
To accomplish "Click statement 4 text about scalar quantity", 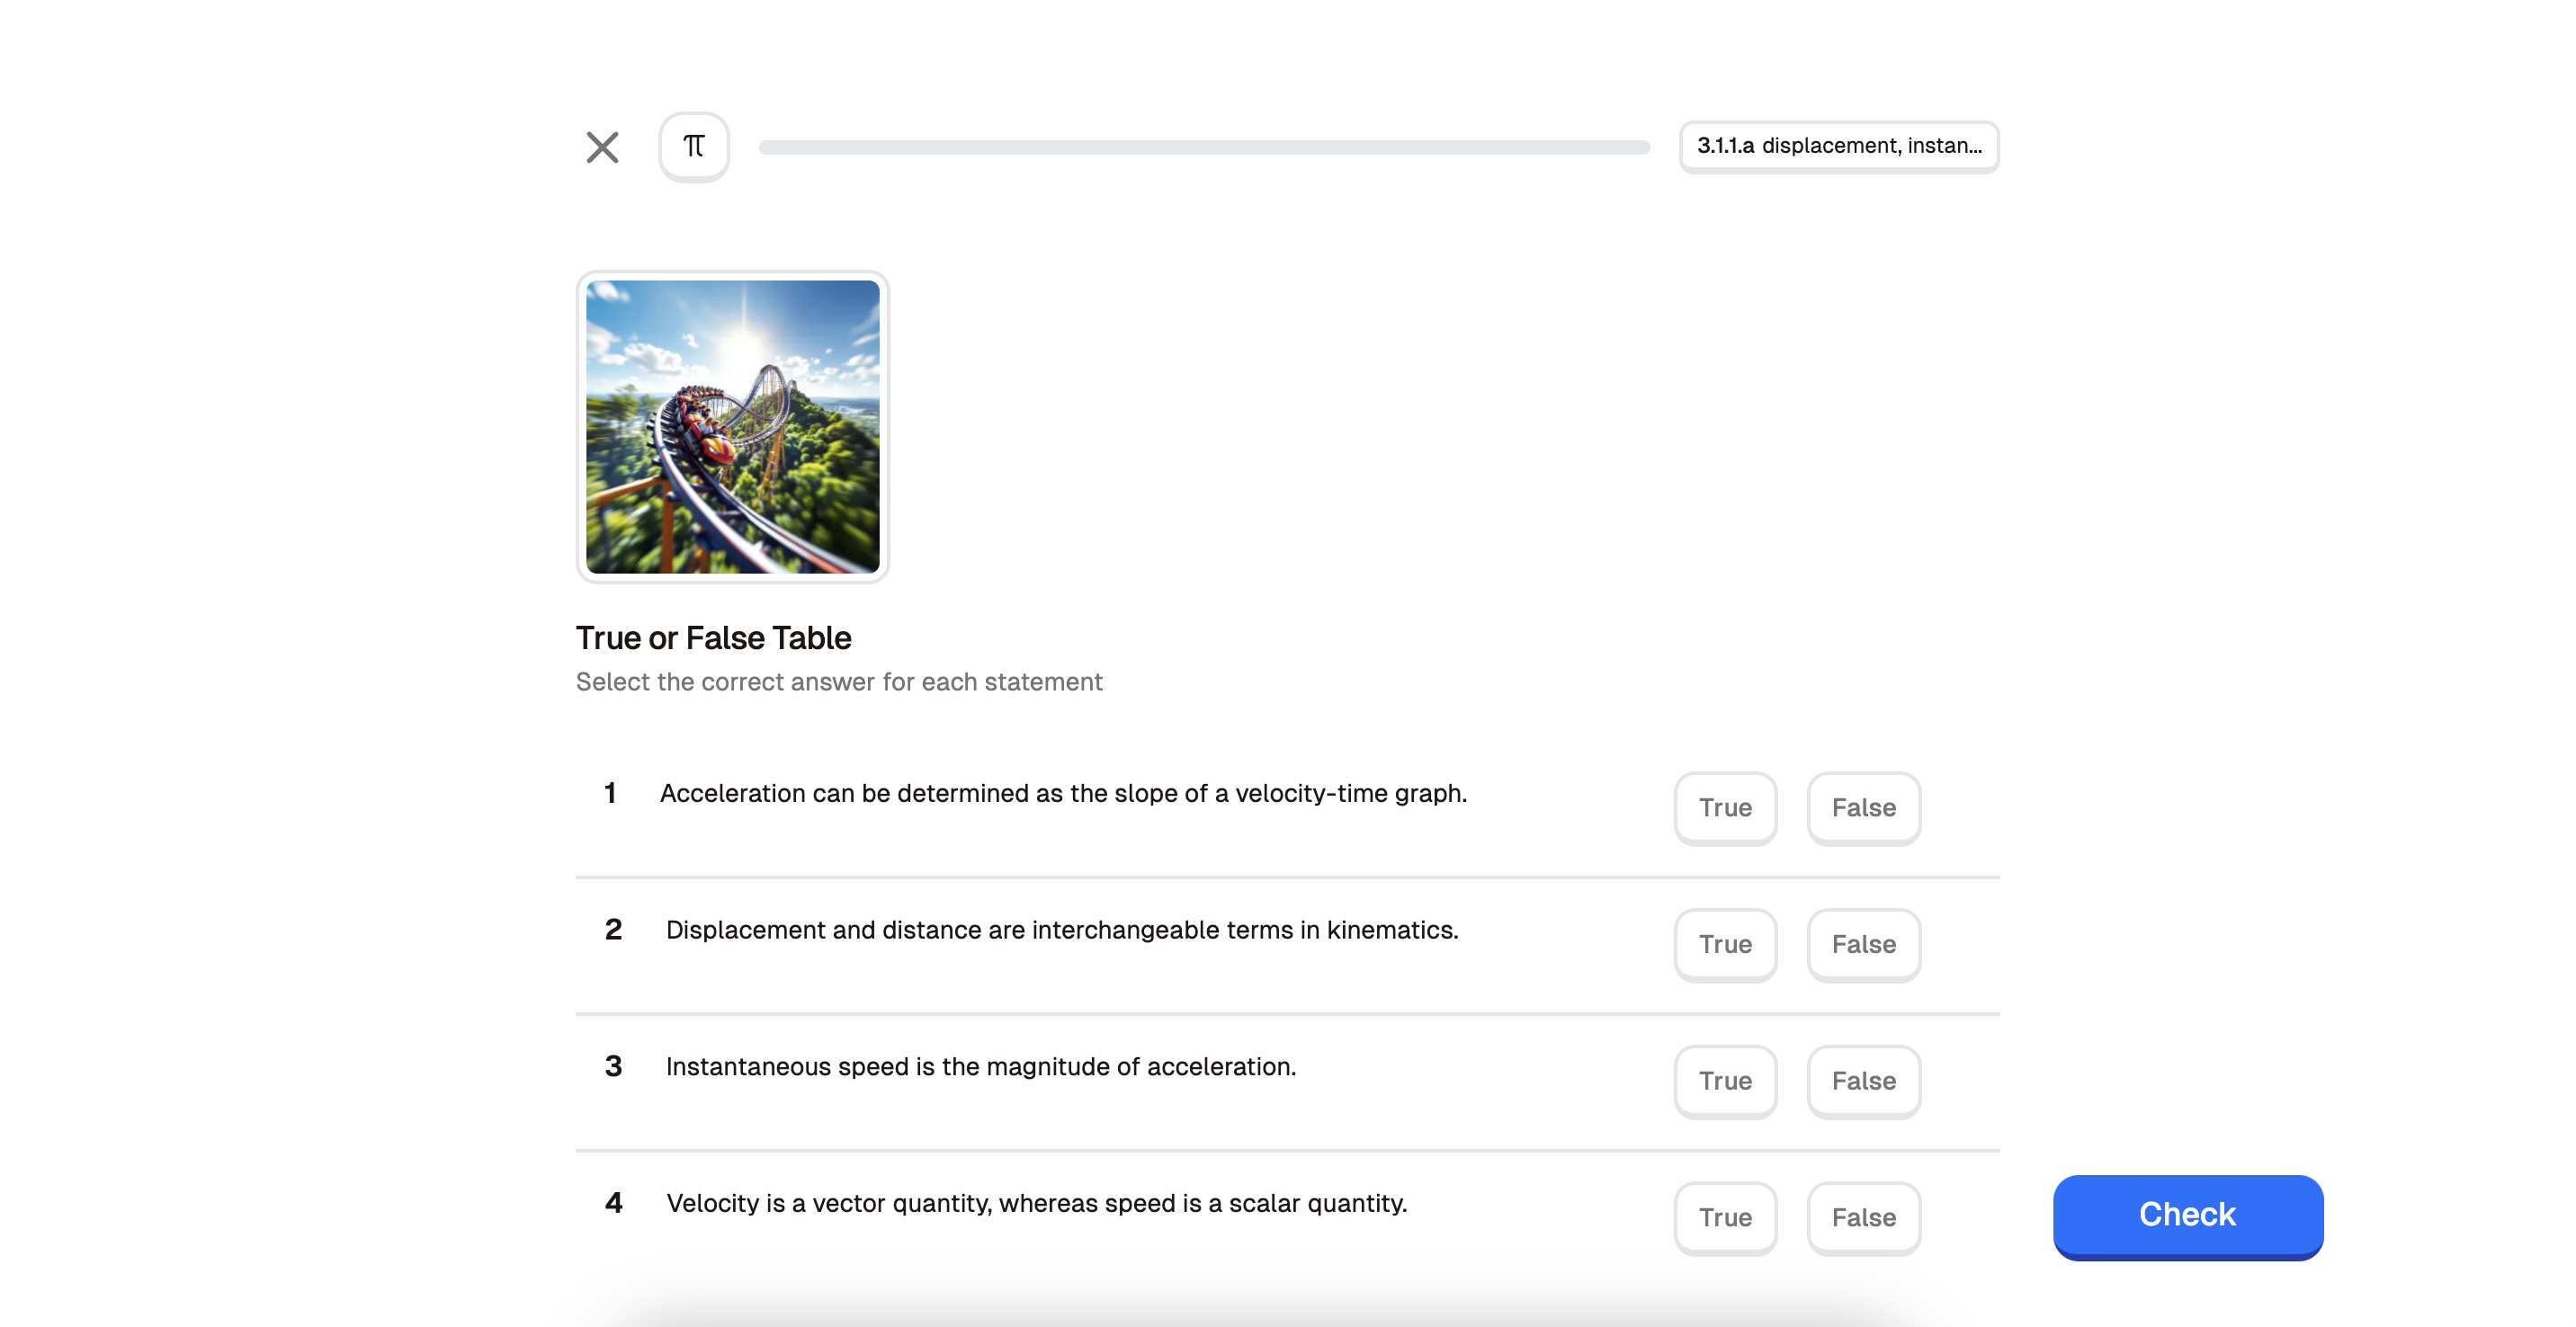I will tap(1036, 1204).
